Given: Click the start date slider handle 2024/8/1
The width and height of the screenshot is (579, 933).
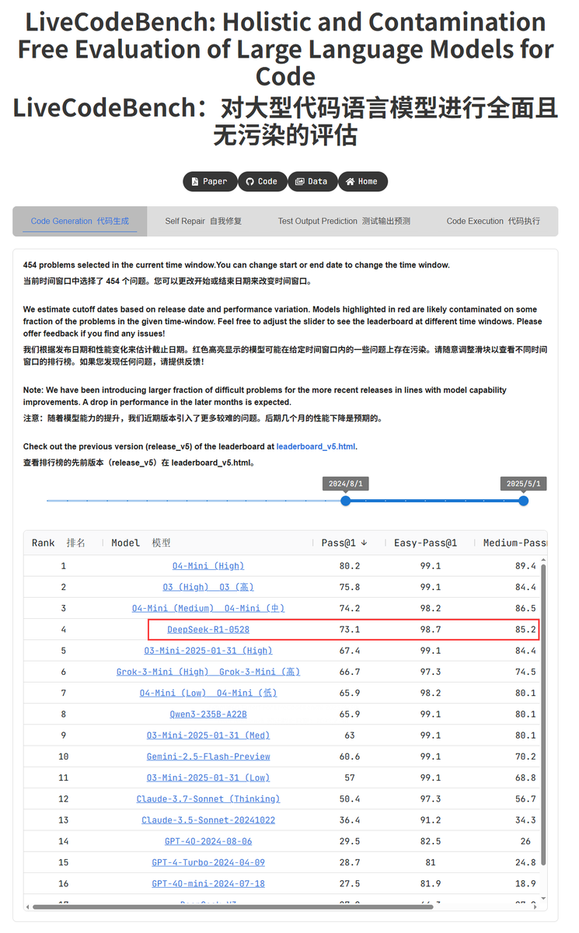Looking at the screenshot, I should tap(346, 501).
